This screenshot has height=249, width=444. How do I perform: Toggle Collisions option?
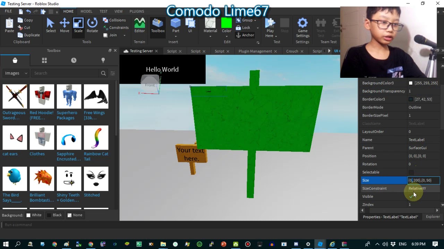(x=114, y=20)
